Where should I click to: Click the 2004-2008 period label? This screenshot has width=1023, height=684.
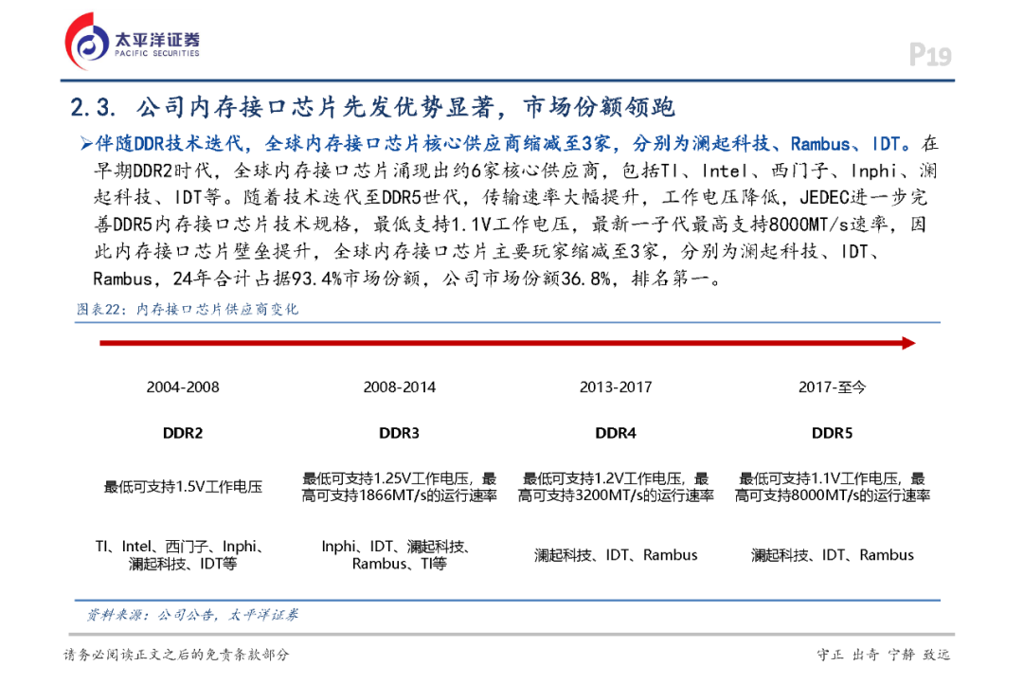tap(183, 387)
